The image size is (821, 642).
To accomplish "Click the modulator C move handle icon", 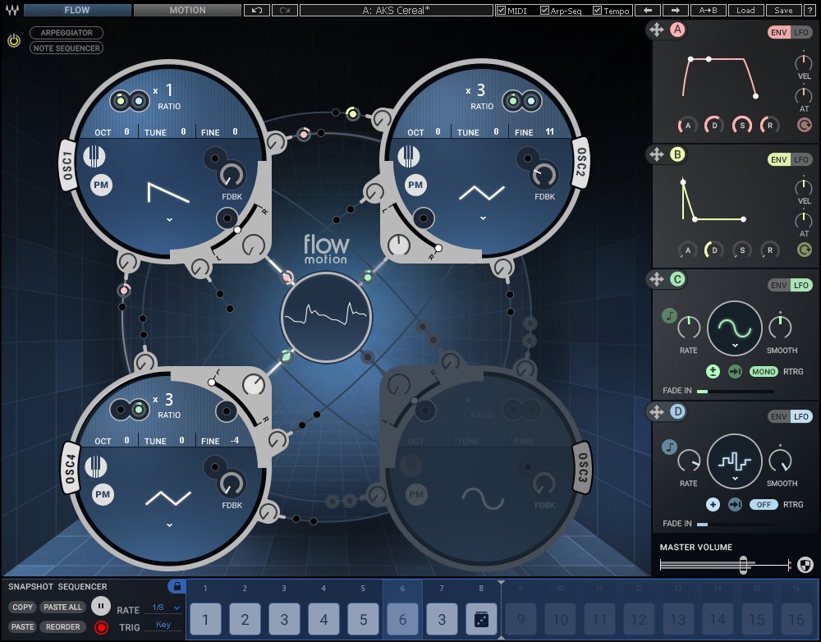I will 657,279.
